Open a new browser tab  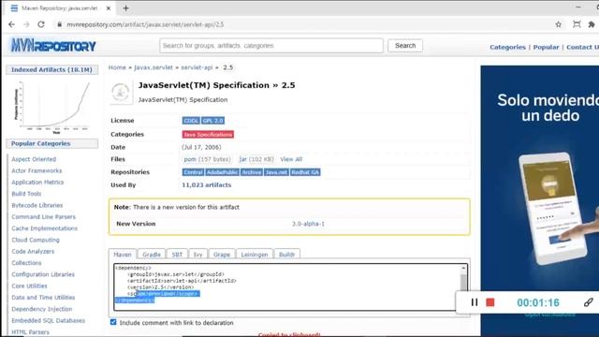[125, 8]
